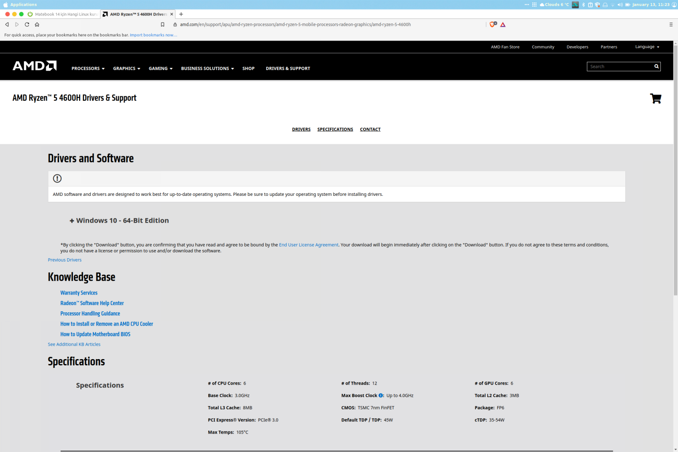Viewport: 678px width, 452px height.
Task: Open How to Update Motherboard BIOS link
Action: [x=95, y=334]
